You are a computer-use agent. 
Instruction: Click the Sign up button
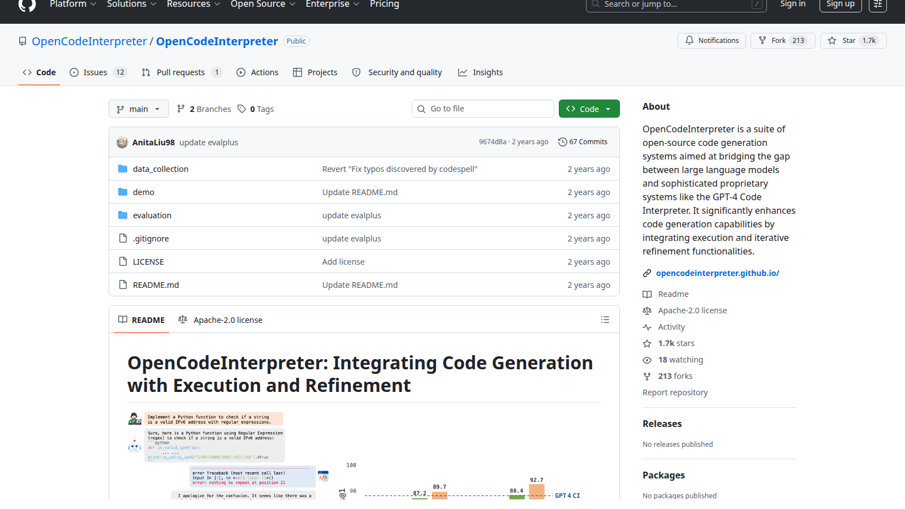(841, 4)
